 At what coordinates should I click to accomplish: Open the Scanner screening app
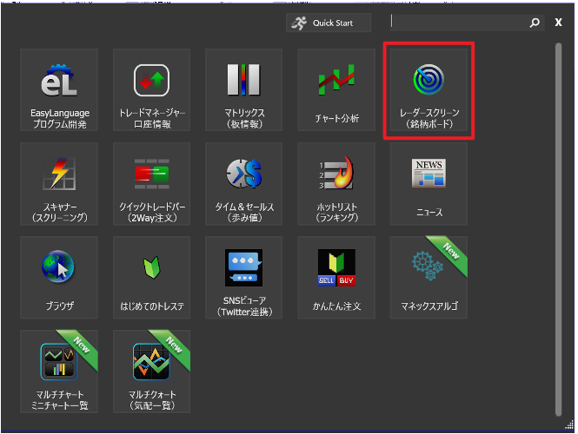(59, 184)
